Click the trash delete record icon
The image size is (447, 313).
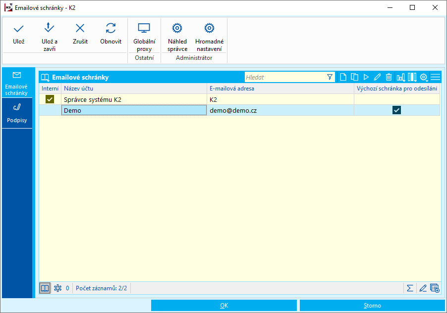tap(389, 77)
